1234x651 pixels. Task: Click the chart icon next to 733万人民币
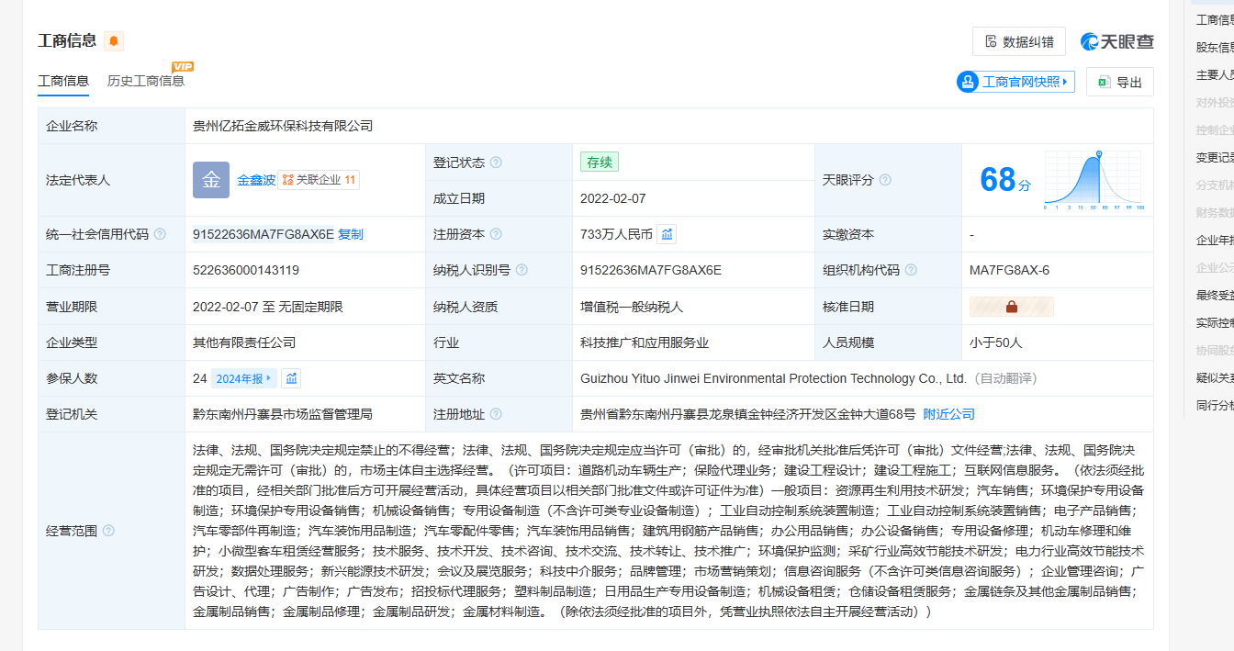[667, 234]
